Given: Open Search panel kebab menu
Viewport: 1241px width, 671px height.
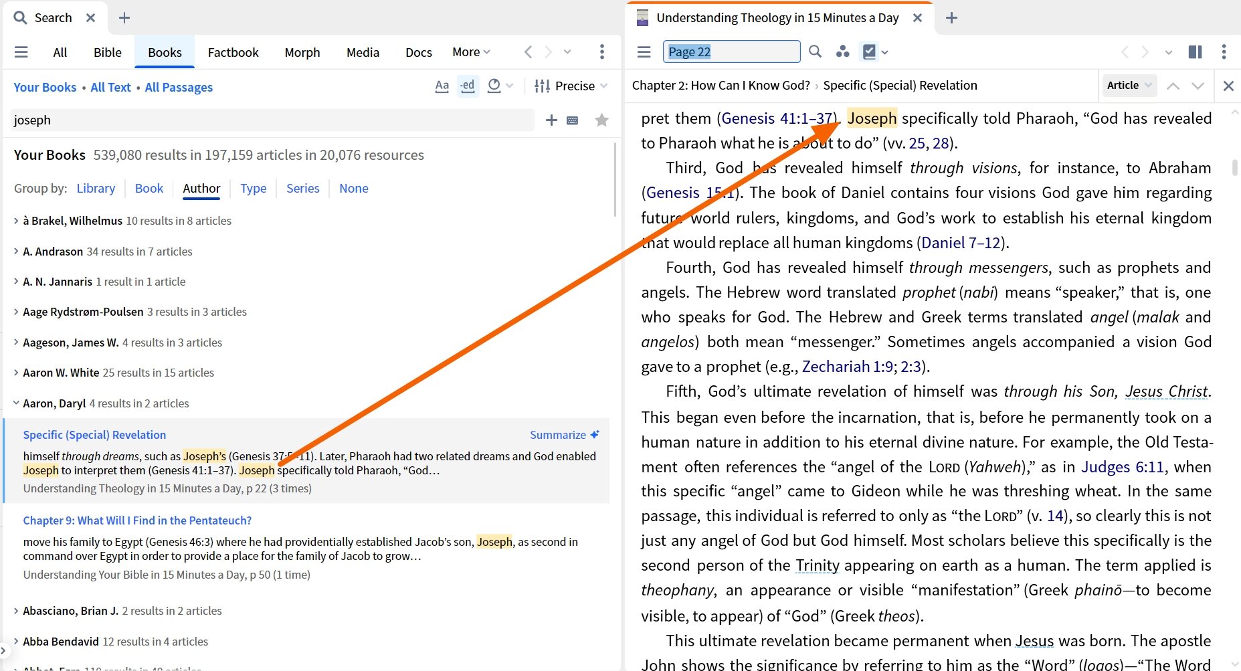Looking at the screenshot, I should (602, 52).
